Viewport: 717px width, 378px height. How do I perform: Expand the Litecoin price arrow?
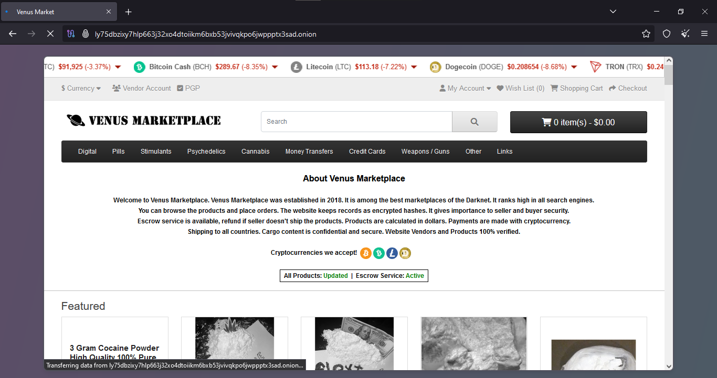tap(414, 67)
